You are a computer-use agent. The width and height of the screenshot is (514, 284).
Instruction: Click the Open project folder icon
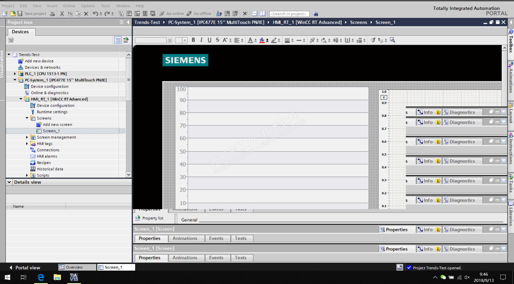point(12,13)
